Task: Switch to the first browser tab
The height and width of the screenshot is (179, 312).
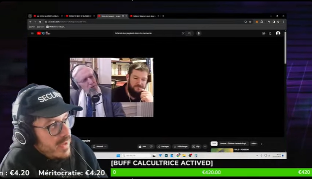Action: [48, 16]
